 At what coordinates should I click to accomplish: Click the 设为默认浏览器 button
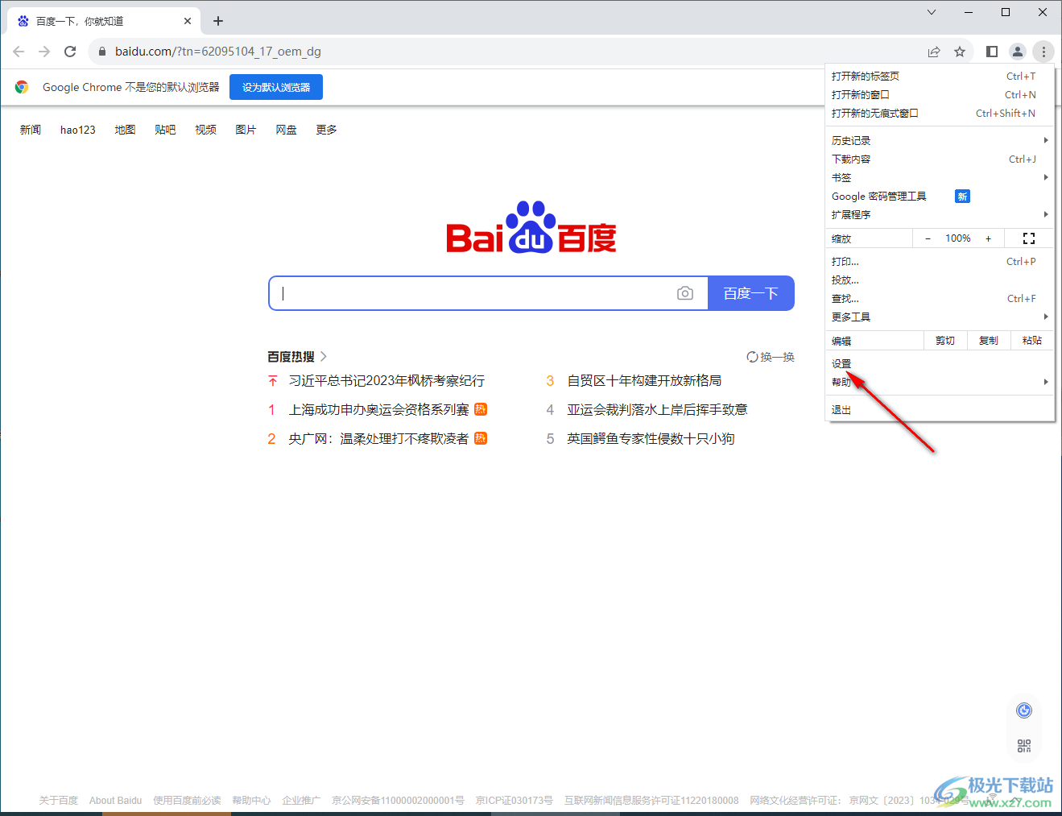click(276, 87)
